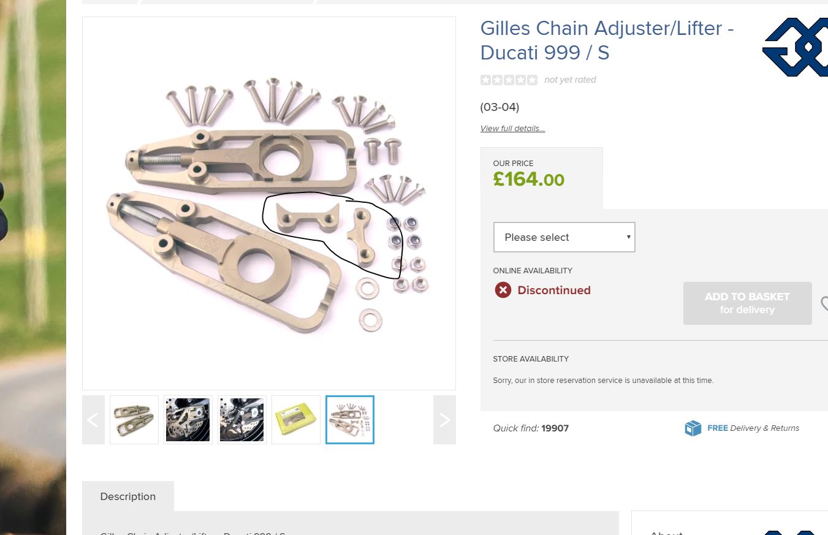
Task: Open the Description tab
Action: (128, 496)
